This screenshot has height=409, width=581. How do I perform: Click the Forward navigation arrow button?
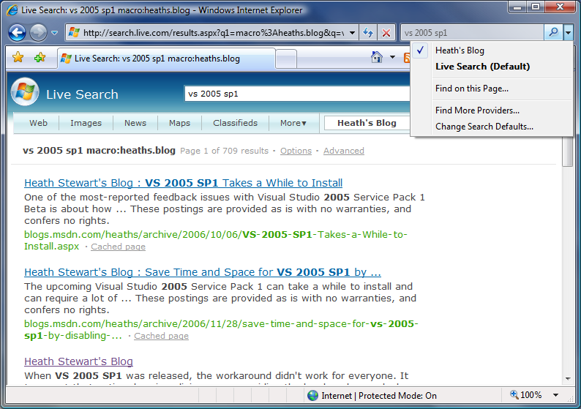tap(38, 33)
